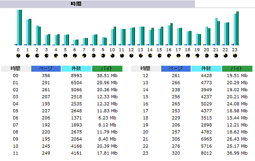The height and width of the screenshot is (161, 255).
Task: Click the left table's 時間 column header
Action: tap(16, 68)
